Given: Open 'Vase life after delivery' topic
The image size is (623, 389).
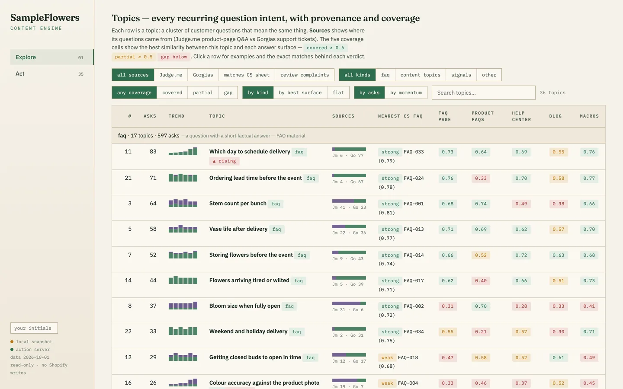Looking at the screenshot, I should pyautogui.click(x=238, y=229).
